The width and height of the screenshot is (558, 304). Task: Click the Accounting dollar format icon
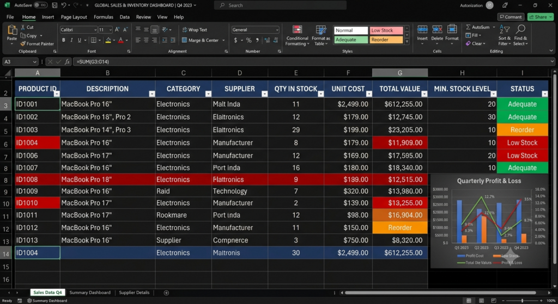click(235, 40)
